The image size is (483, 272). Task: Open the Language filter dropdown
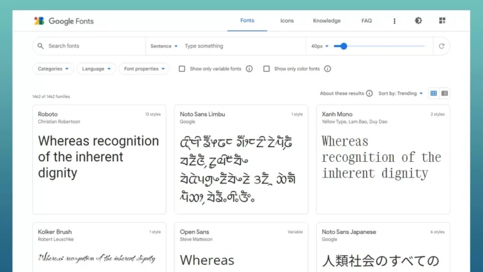pos(96,69)
